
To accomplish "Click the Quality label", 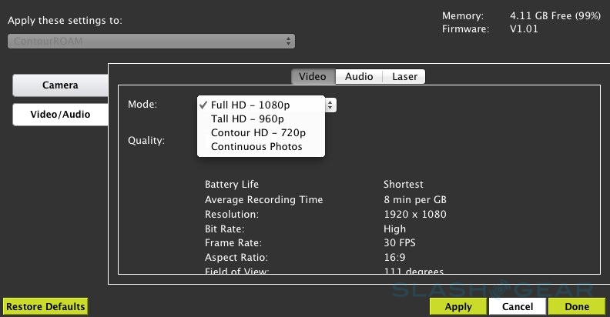I will 146,141.
